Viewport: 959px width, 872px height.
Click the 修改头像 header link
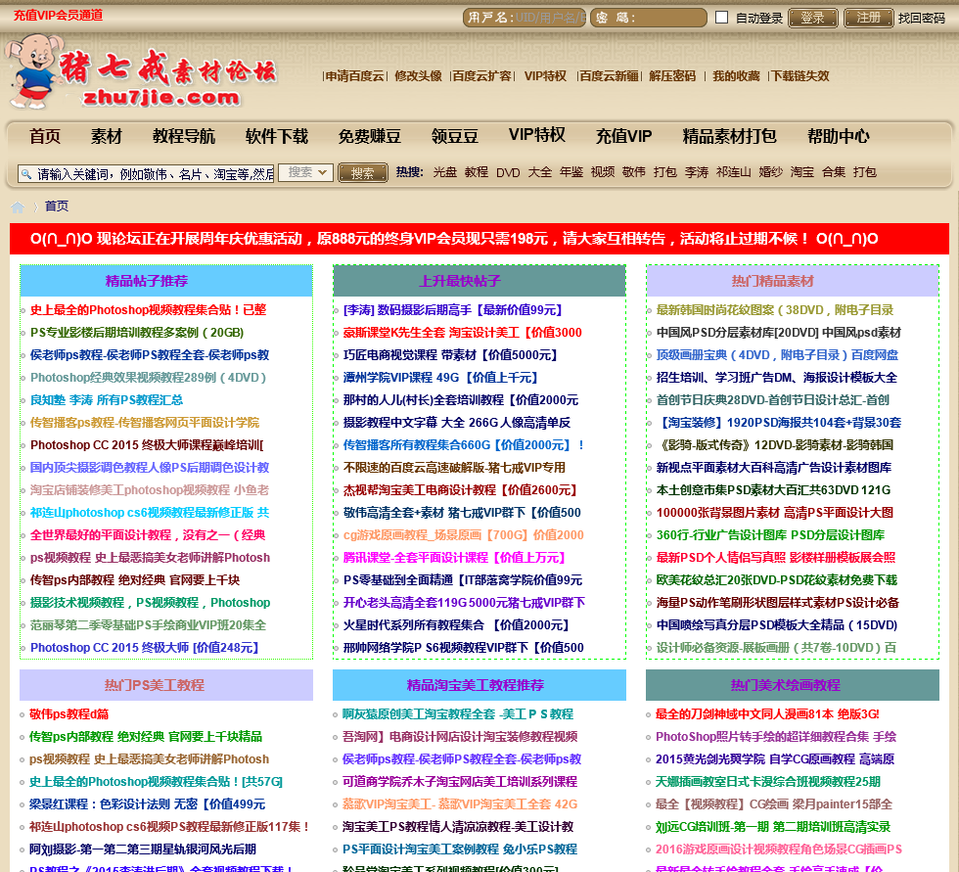[419, 75]
